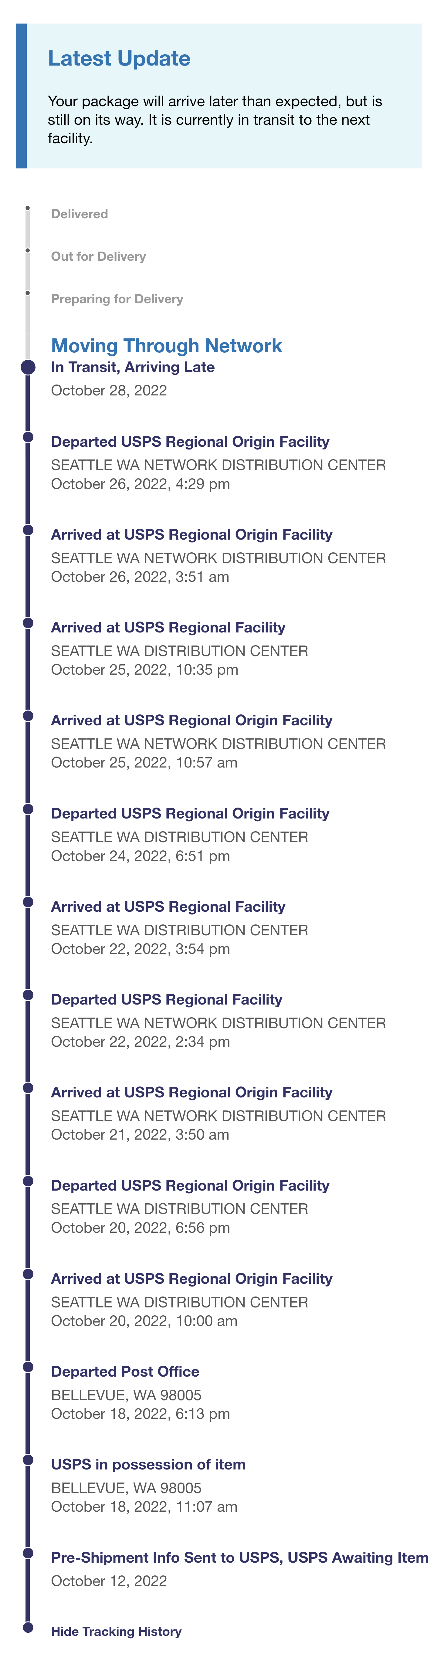The height and width of the screenshot is (1654, 437).
Task: Select the USPS in possession of item title
Action: (x=148, y=1465)
